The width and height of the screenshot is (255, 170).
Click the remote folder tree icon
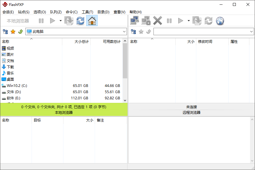tap(133, 32)
